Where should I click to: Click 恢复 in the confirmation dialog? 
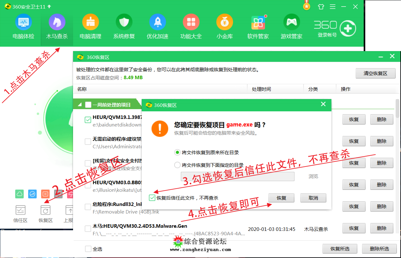click(x=281, y=198)
